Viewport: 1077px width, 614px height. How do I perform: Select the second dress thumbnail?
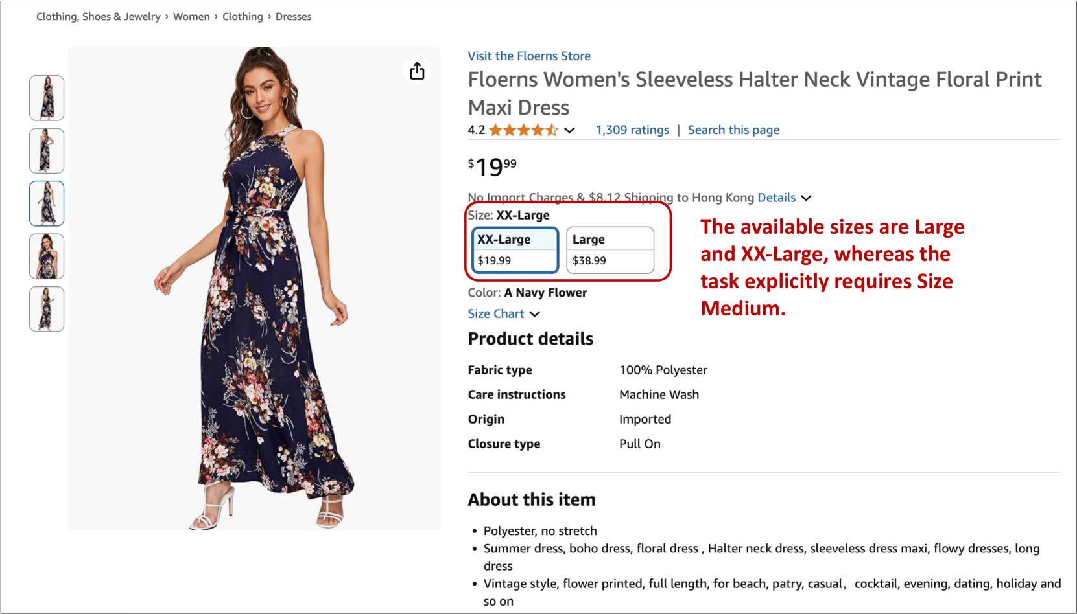click(x=47, y=151)
